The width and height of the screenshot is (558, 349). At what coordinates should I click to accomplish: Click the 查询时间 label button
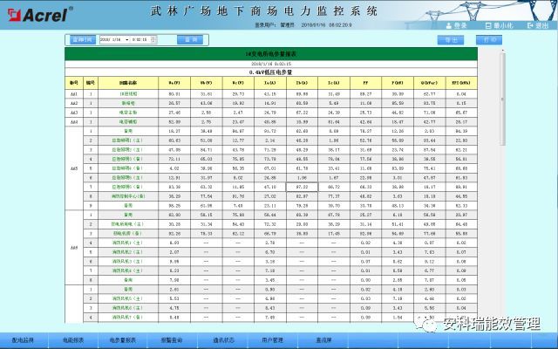coord(81,39)
